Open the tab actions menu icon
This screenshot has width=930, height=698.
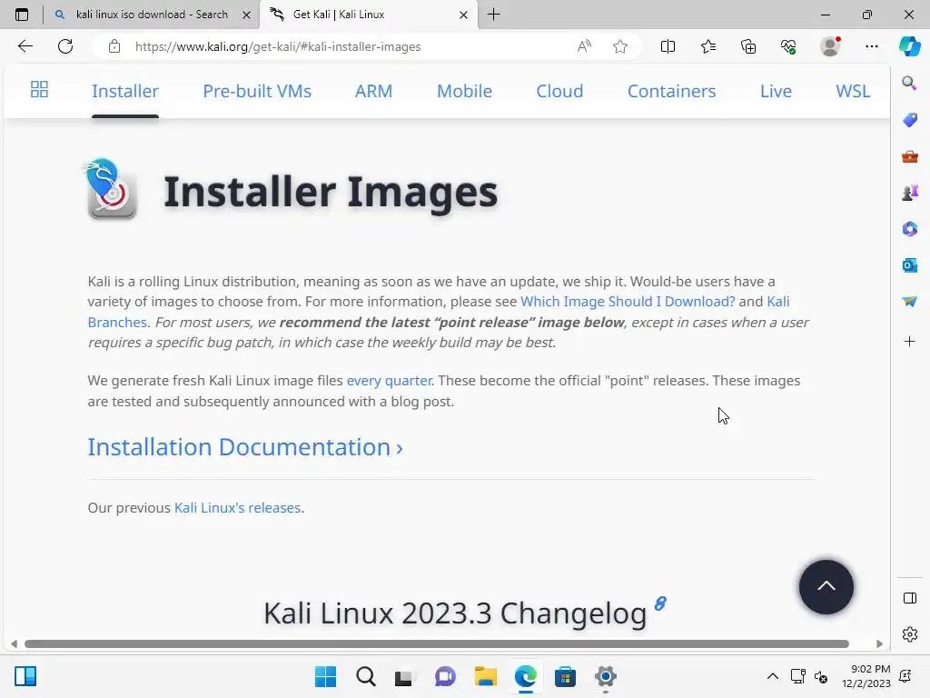tap(22, 15)
